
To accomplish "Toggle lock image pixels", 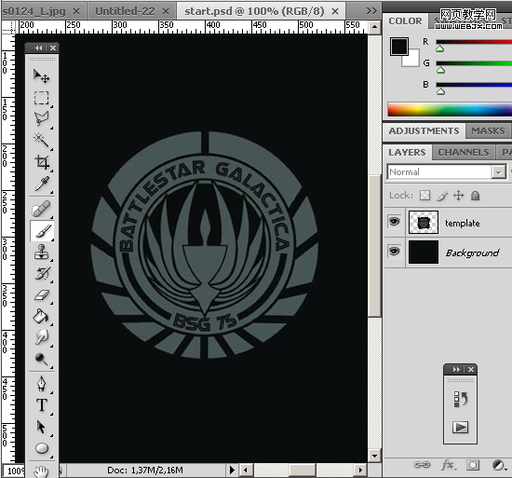I will pos(442,196).
